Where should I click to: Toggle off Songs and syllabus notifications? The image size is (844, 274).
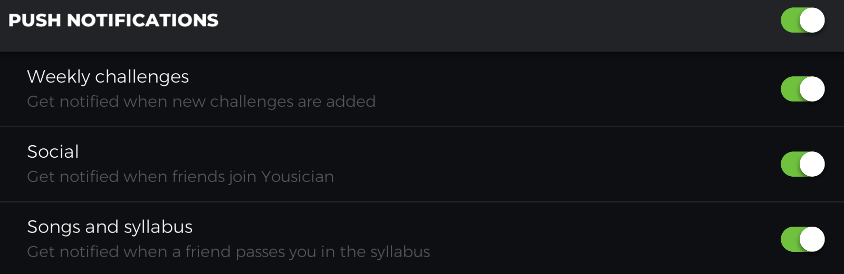(802, 239)
